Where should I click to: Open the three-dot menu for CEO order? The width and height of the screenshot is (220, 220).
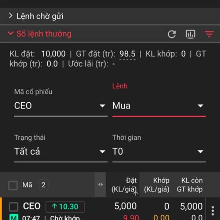click(x=213, y=210)
